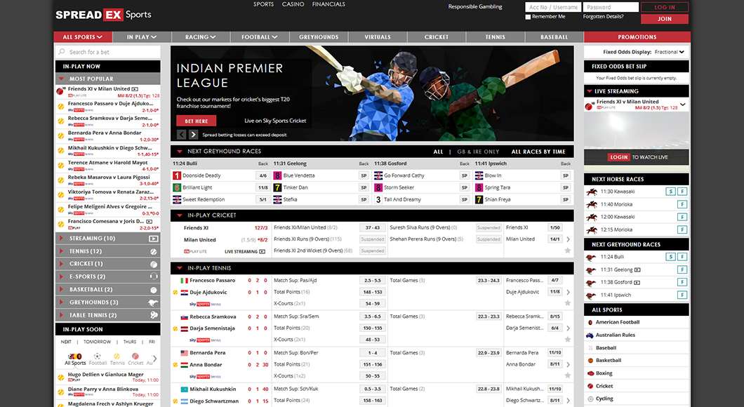
Task: Open the Cricket nav tab
Action: [x=437, y=37]
